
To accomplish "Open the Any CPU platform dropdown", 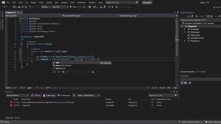I will [60, 7].
